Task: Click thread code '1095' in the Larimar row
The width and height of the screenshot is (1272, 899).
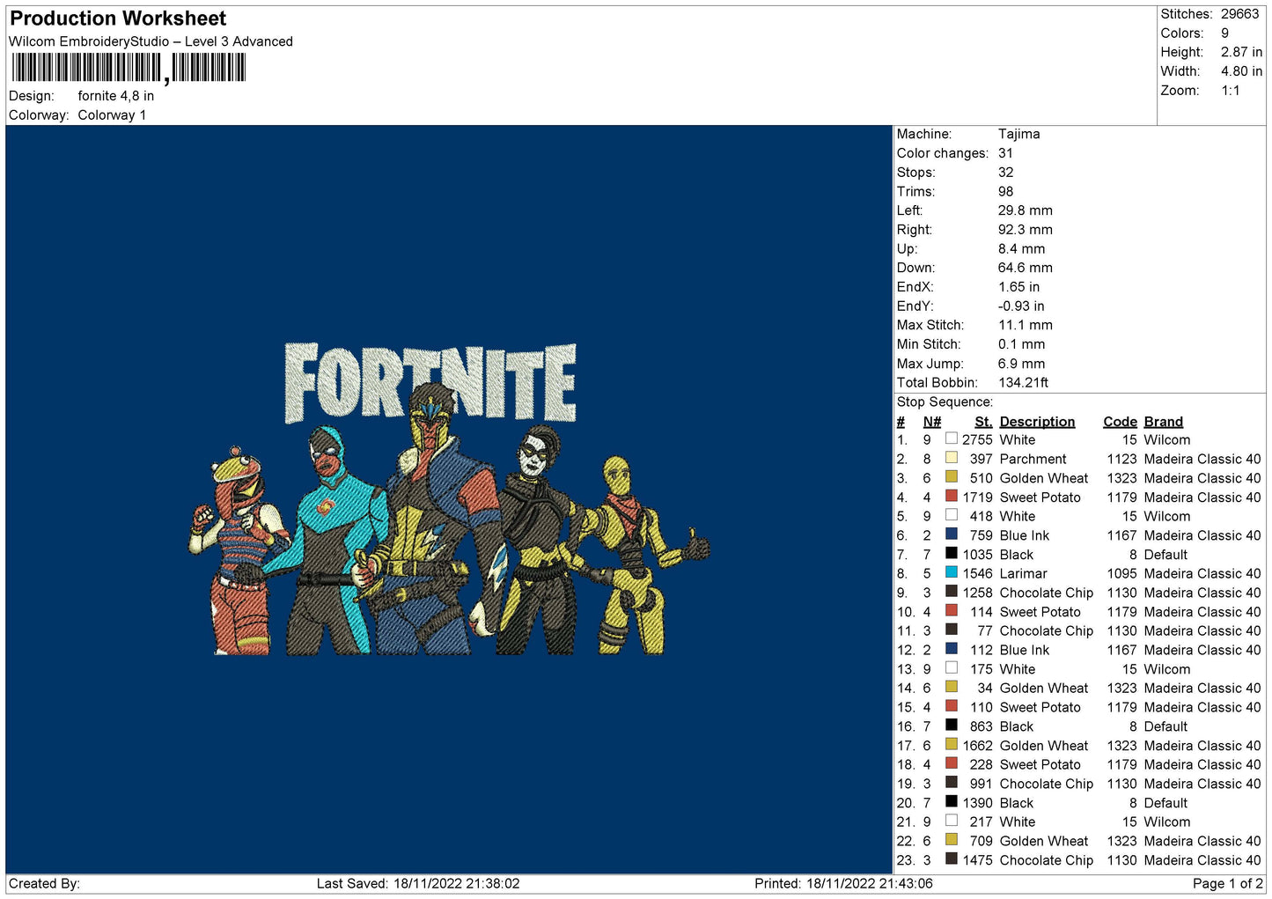Action: 1122,573
